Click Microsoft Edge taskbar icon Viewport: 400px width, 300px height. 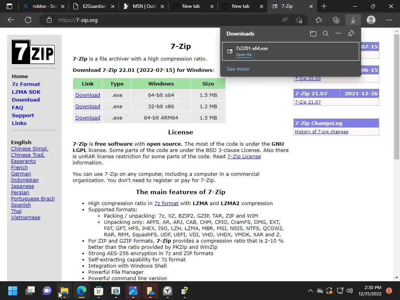tap(81, 291)
